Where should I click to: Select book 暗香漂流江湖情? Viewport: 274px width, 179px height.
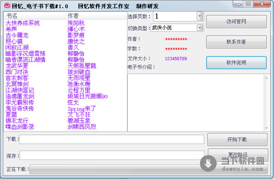click(x=25, y=60)
